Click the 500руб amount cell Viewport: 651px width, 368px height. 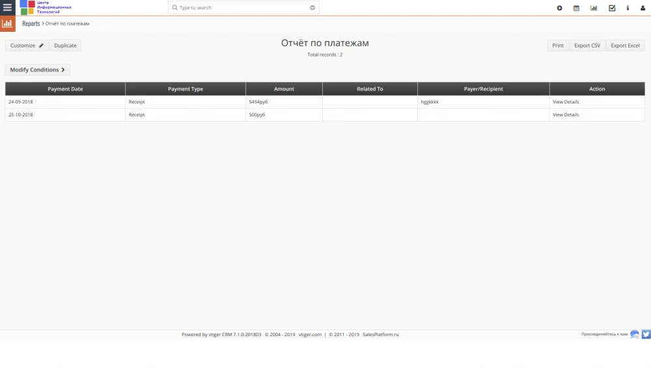click(x=284, y=115)
